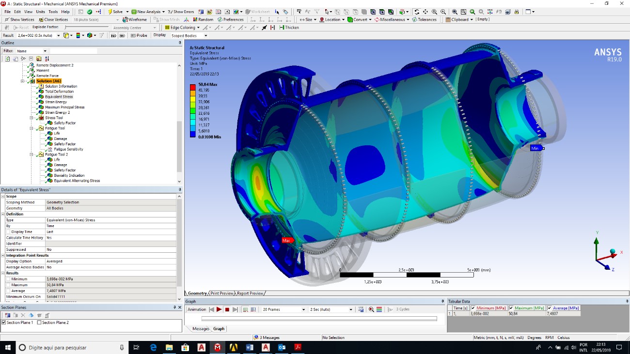
Task: Open Windows Start menu
Action: [x=8, y=347]
